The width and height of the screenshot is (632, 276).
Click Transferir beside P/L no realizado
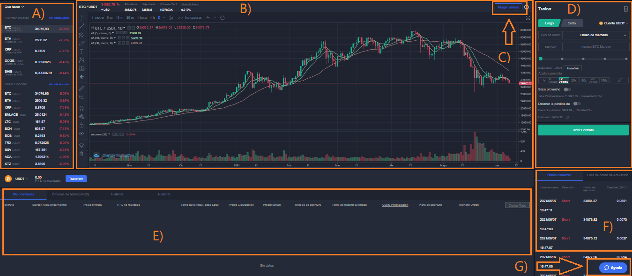75,179
